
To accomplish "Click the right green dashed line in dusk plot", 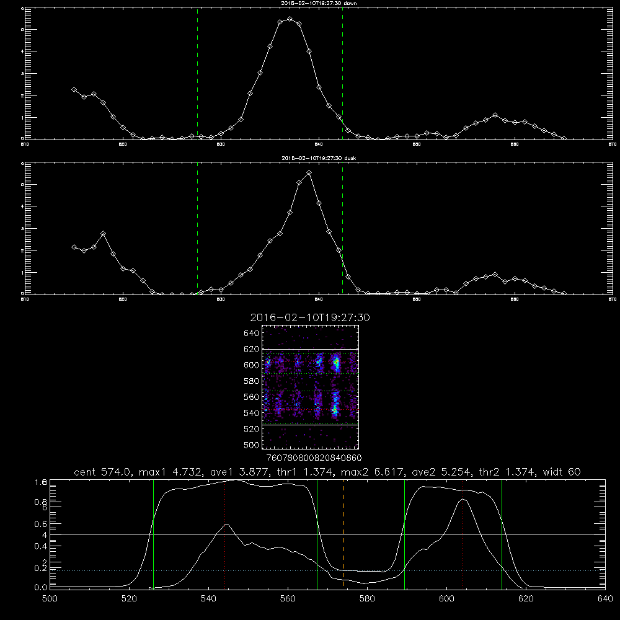I will (x=342, y=228).
